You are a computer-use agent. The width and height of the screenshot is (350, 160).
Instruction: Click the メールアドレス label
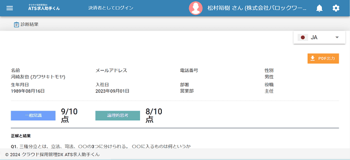click(111, 71)
